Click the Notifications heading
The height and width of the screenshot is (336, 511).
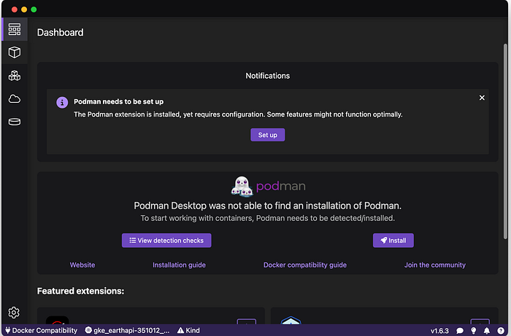point(268,76)
